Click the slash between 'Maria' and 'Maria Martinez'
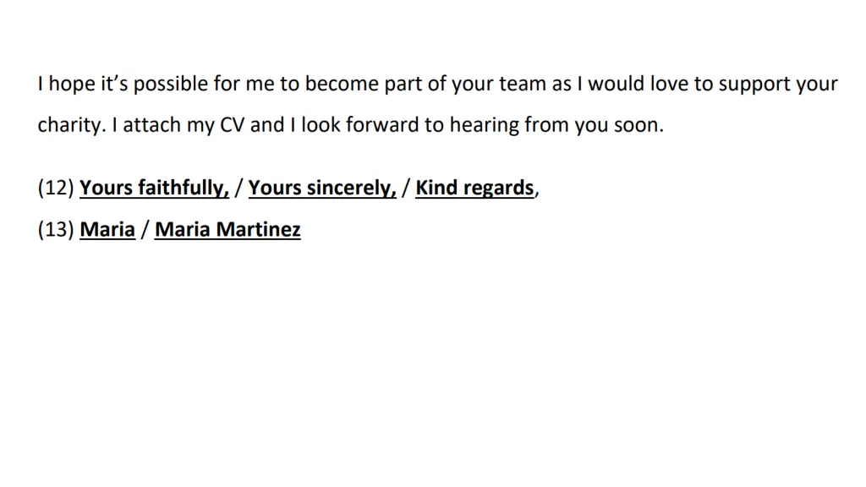The image size is (866, 487). click(x=145, y=229)
